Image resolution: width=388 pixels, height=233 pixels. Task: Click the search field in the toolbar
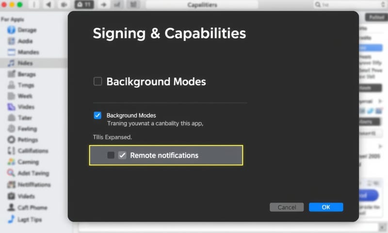tap(349, 4)
